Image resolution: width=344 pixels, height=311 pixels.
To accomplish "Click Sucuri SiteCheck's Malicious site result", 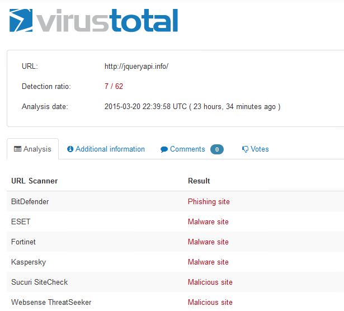I will pos(210,282).
